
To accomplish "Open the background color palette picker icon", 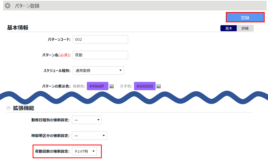I will pos(112,86).
